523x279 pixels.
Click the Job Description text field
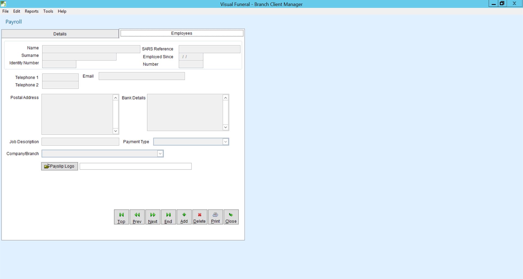click(80, 142)
